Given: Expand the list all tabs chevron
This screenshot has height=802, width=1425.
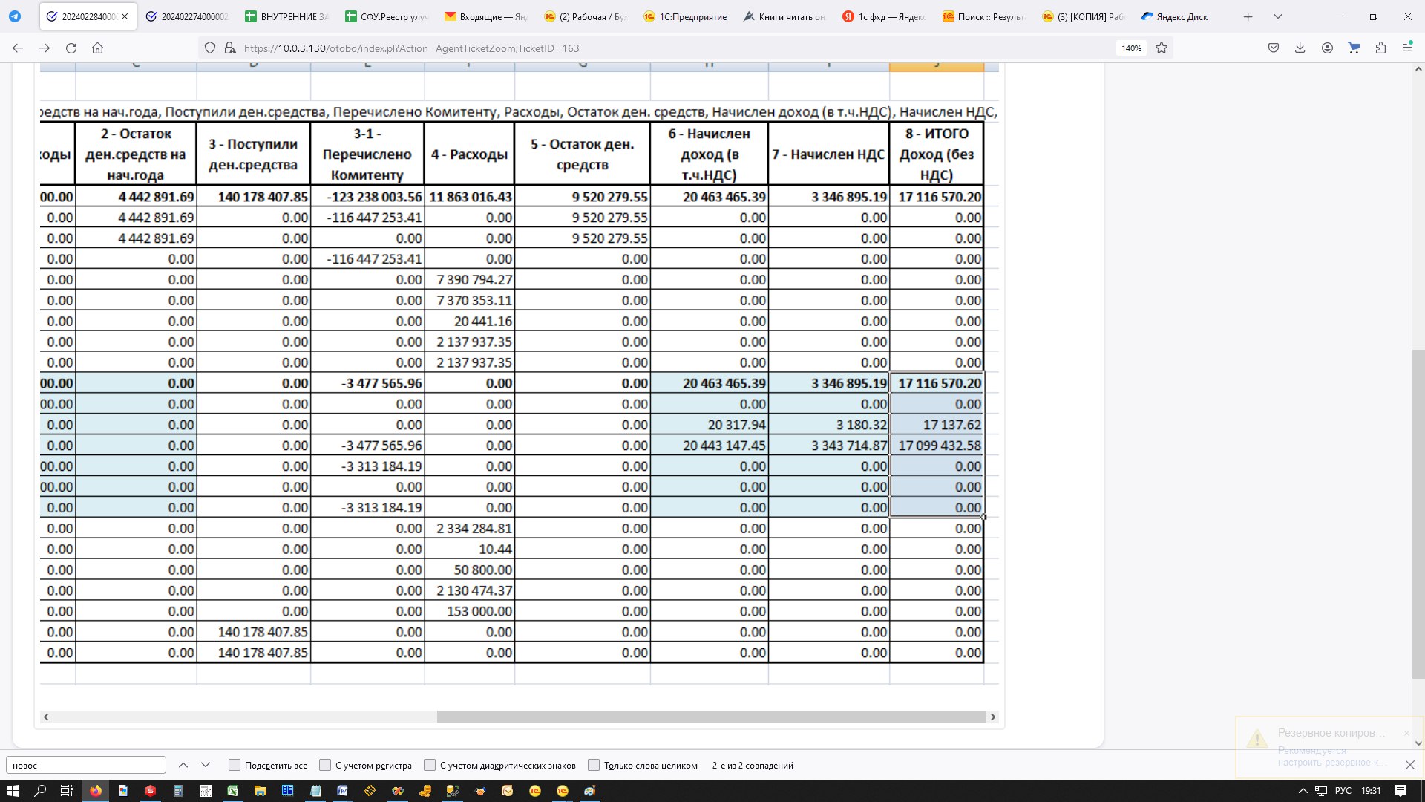Looking at the screenshot, I should [1278, 16].
